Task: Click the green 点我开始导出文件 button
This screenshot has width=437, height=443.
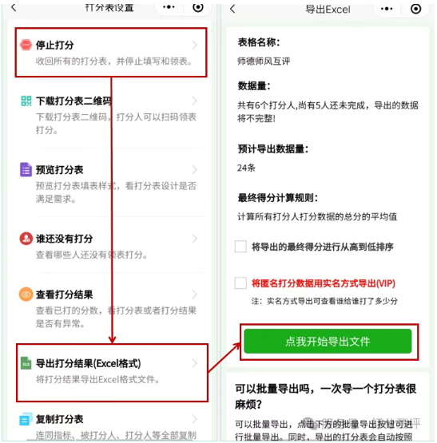Action: tap(328, 342)
